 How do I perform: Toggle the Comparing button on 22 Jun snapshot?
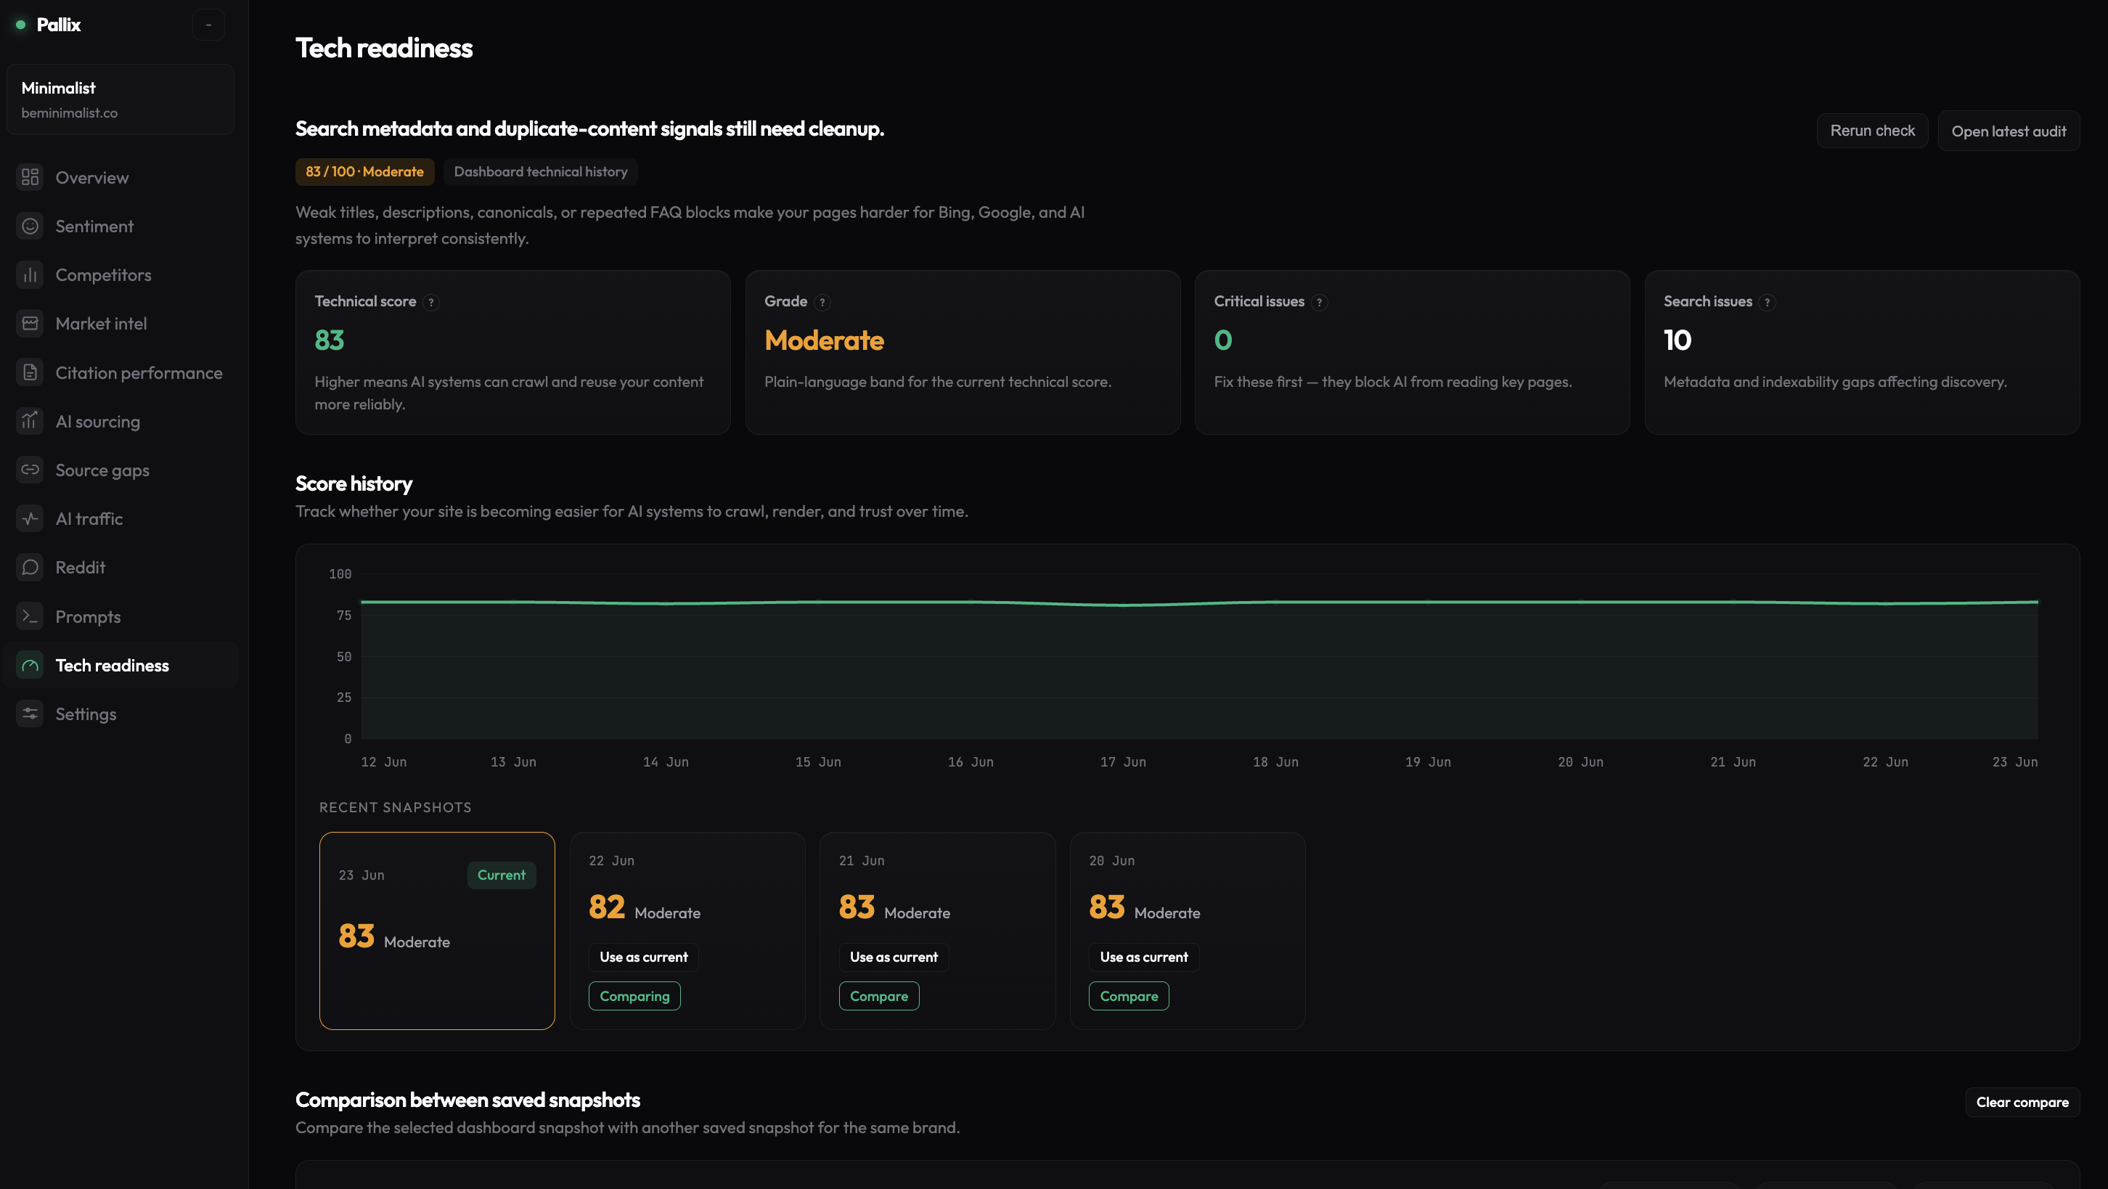tap(634, 996)
